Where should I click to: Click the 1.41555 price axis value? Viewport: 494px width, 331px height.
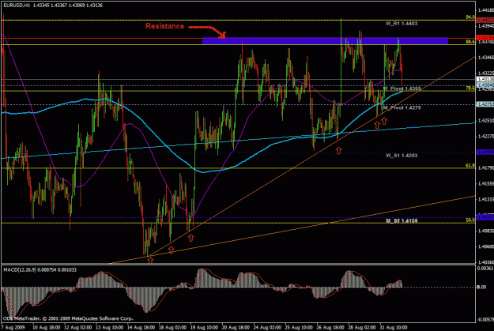coord(486,183)
